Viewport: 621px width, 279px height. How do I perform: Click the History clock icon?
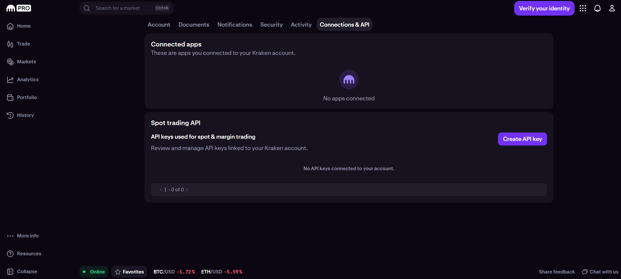pos(10,115)
